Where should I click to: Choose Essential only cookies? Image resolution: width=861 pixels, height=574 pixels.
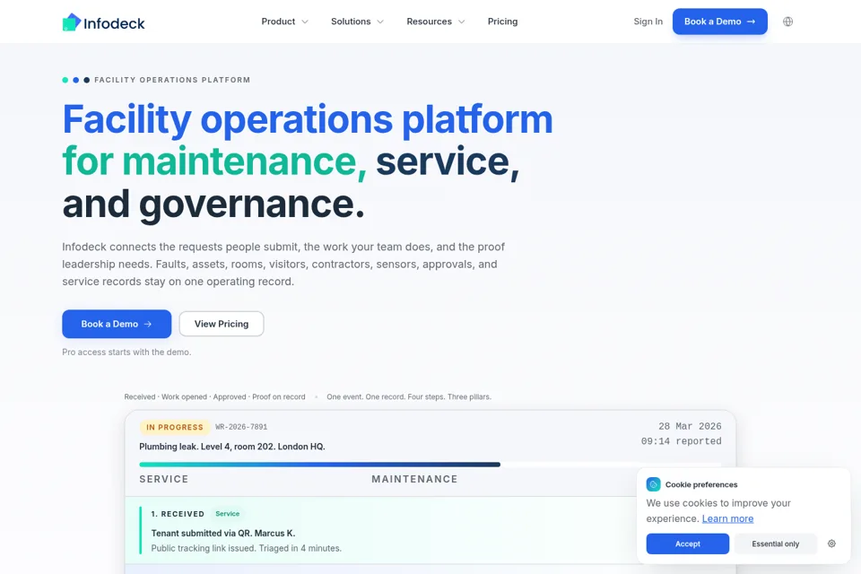pos(775,544)
